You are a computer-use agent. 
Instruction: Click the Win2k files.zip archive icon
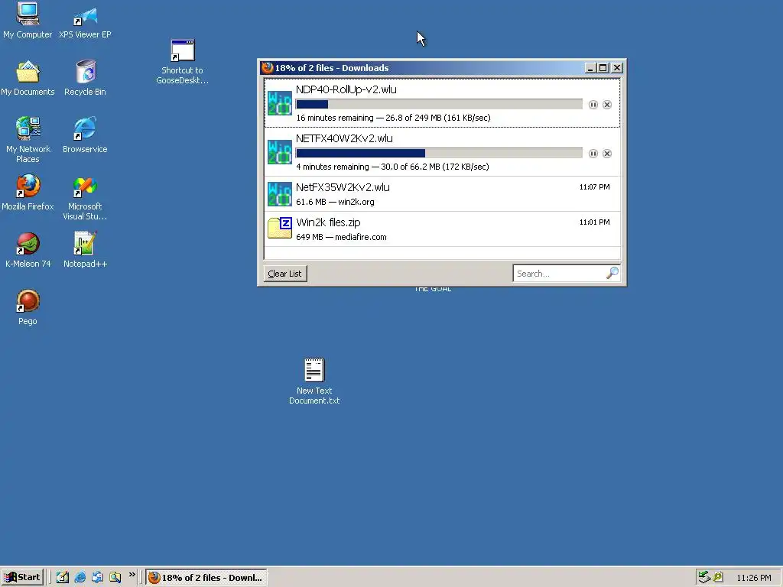click(x=280, y=228)
